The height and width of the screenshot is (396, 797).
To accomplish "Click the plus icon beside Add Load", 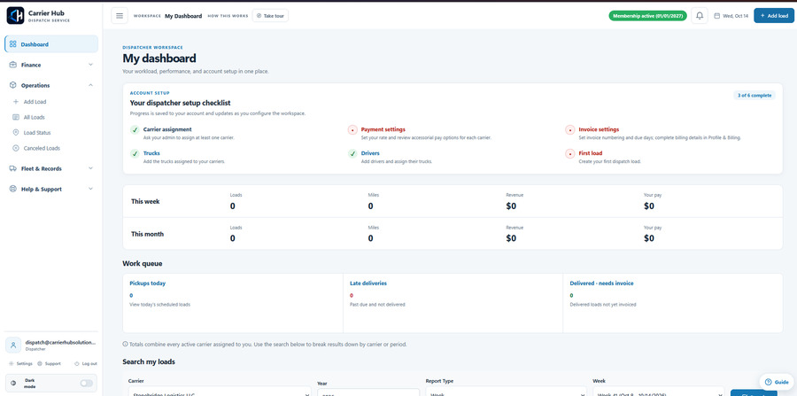I will point(15,102).
